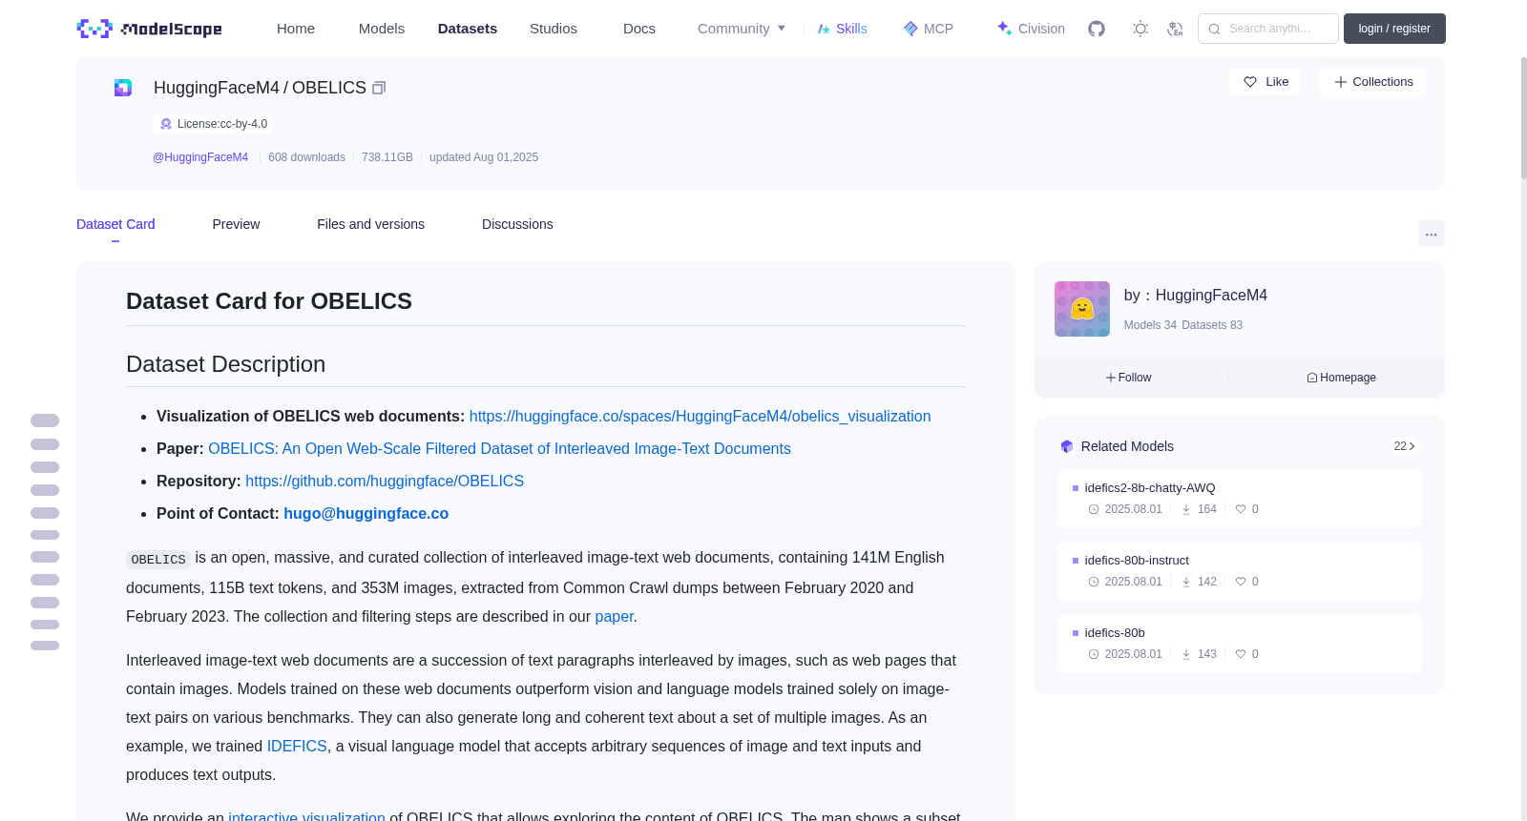The image size is (1527, 821).
Task: Click the heart icon for idefics-80b
Action: (x=1241, y=654)
